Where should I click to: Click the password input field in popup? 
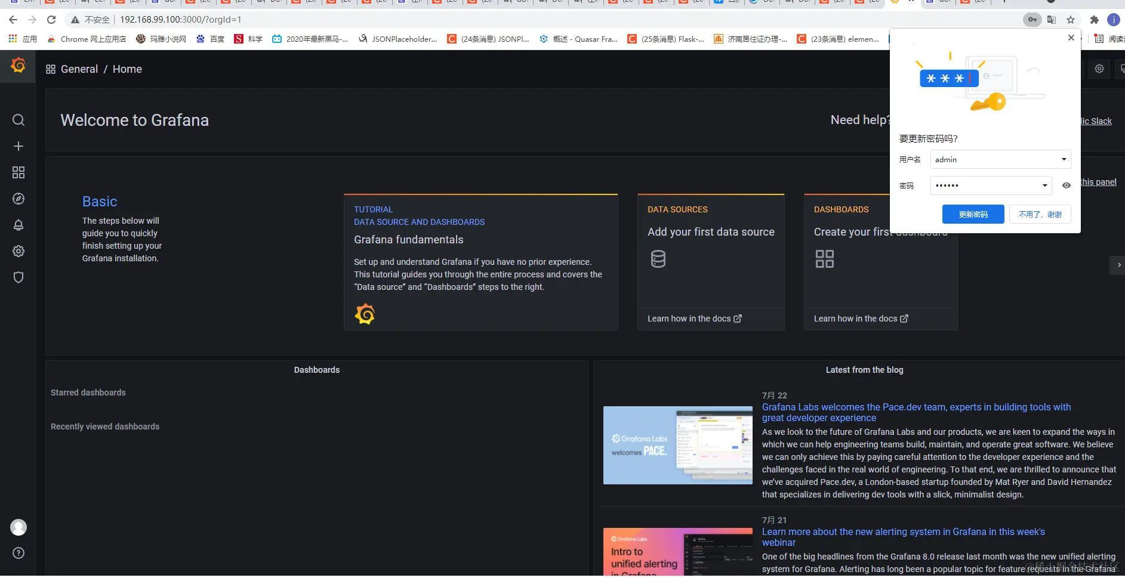pyautogui.click(x=991, y=186)
